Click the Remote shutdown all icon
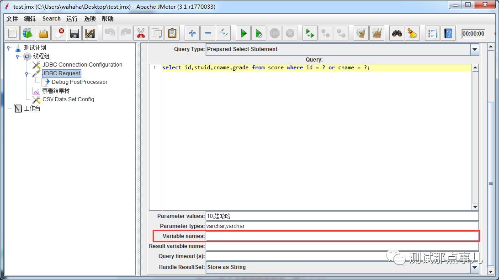The image size is (499, 280). tap(341, 33)
